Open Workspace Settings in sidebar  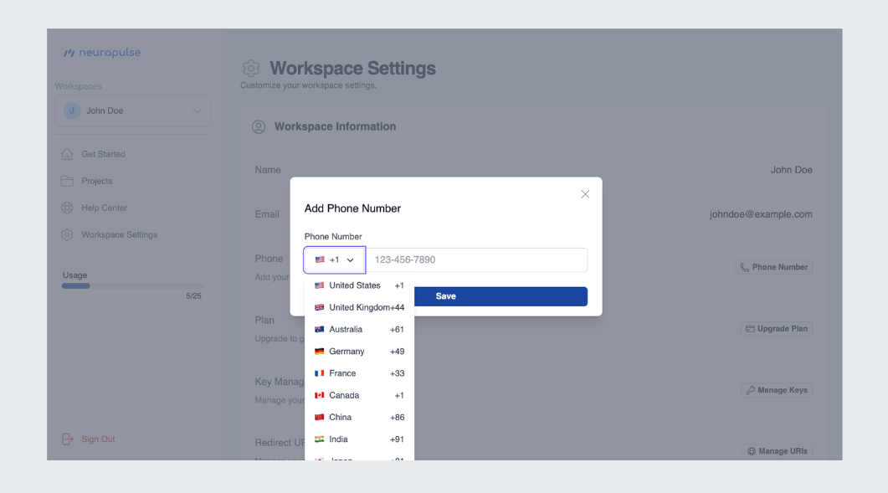pyautogui.click(x=120, y=234)
